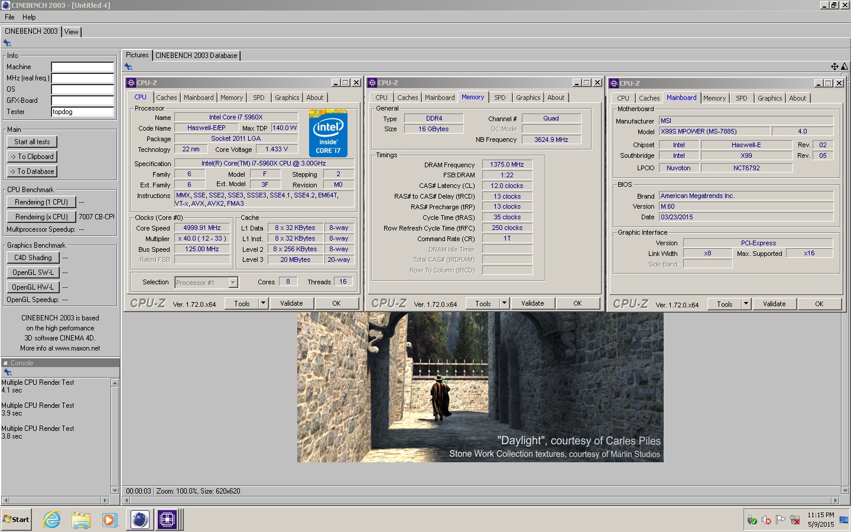The width and height of the screenshot is (851, 532).
Task: Collapse the Console panel toggle square
Action: coord(5,363)
